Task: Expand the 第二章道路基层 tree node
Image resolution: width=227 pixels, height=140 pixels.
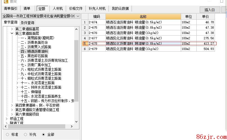Action: (12, 29)
